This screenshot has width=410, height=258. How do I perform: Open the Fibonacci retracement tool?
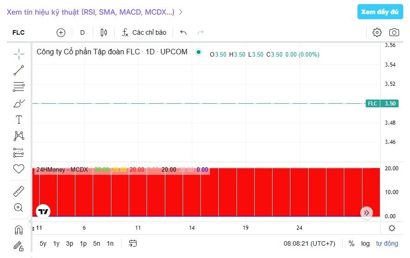click(x=19, y=87)
